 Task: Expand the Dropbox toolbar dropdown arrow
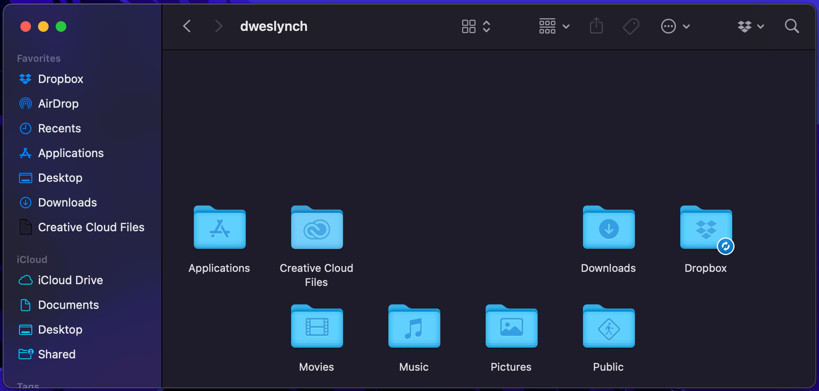(761, 26)
